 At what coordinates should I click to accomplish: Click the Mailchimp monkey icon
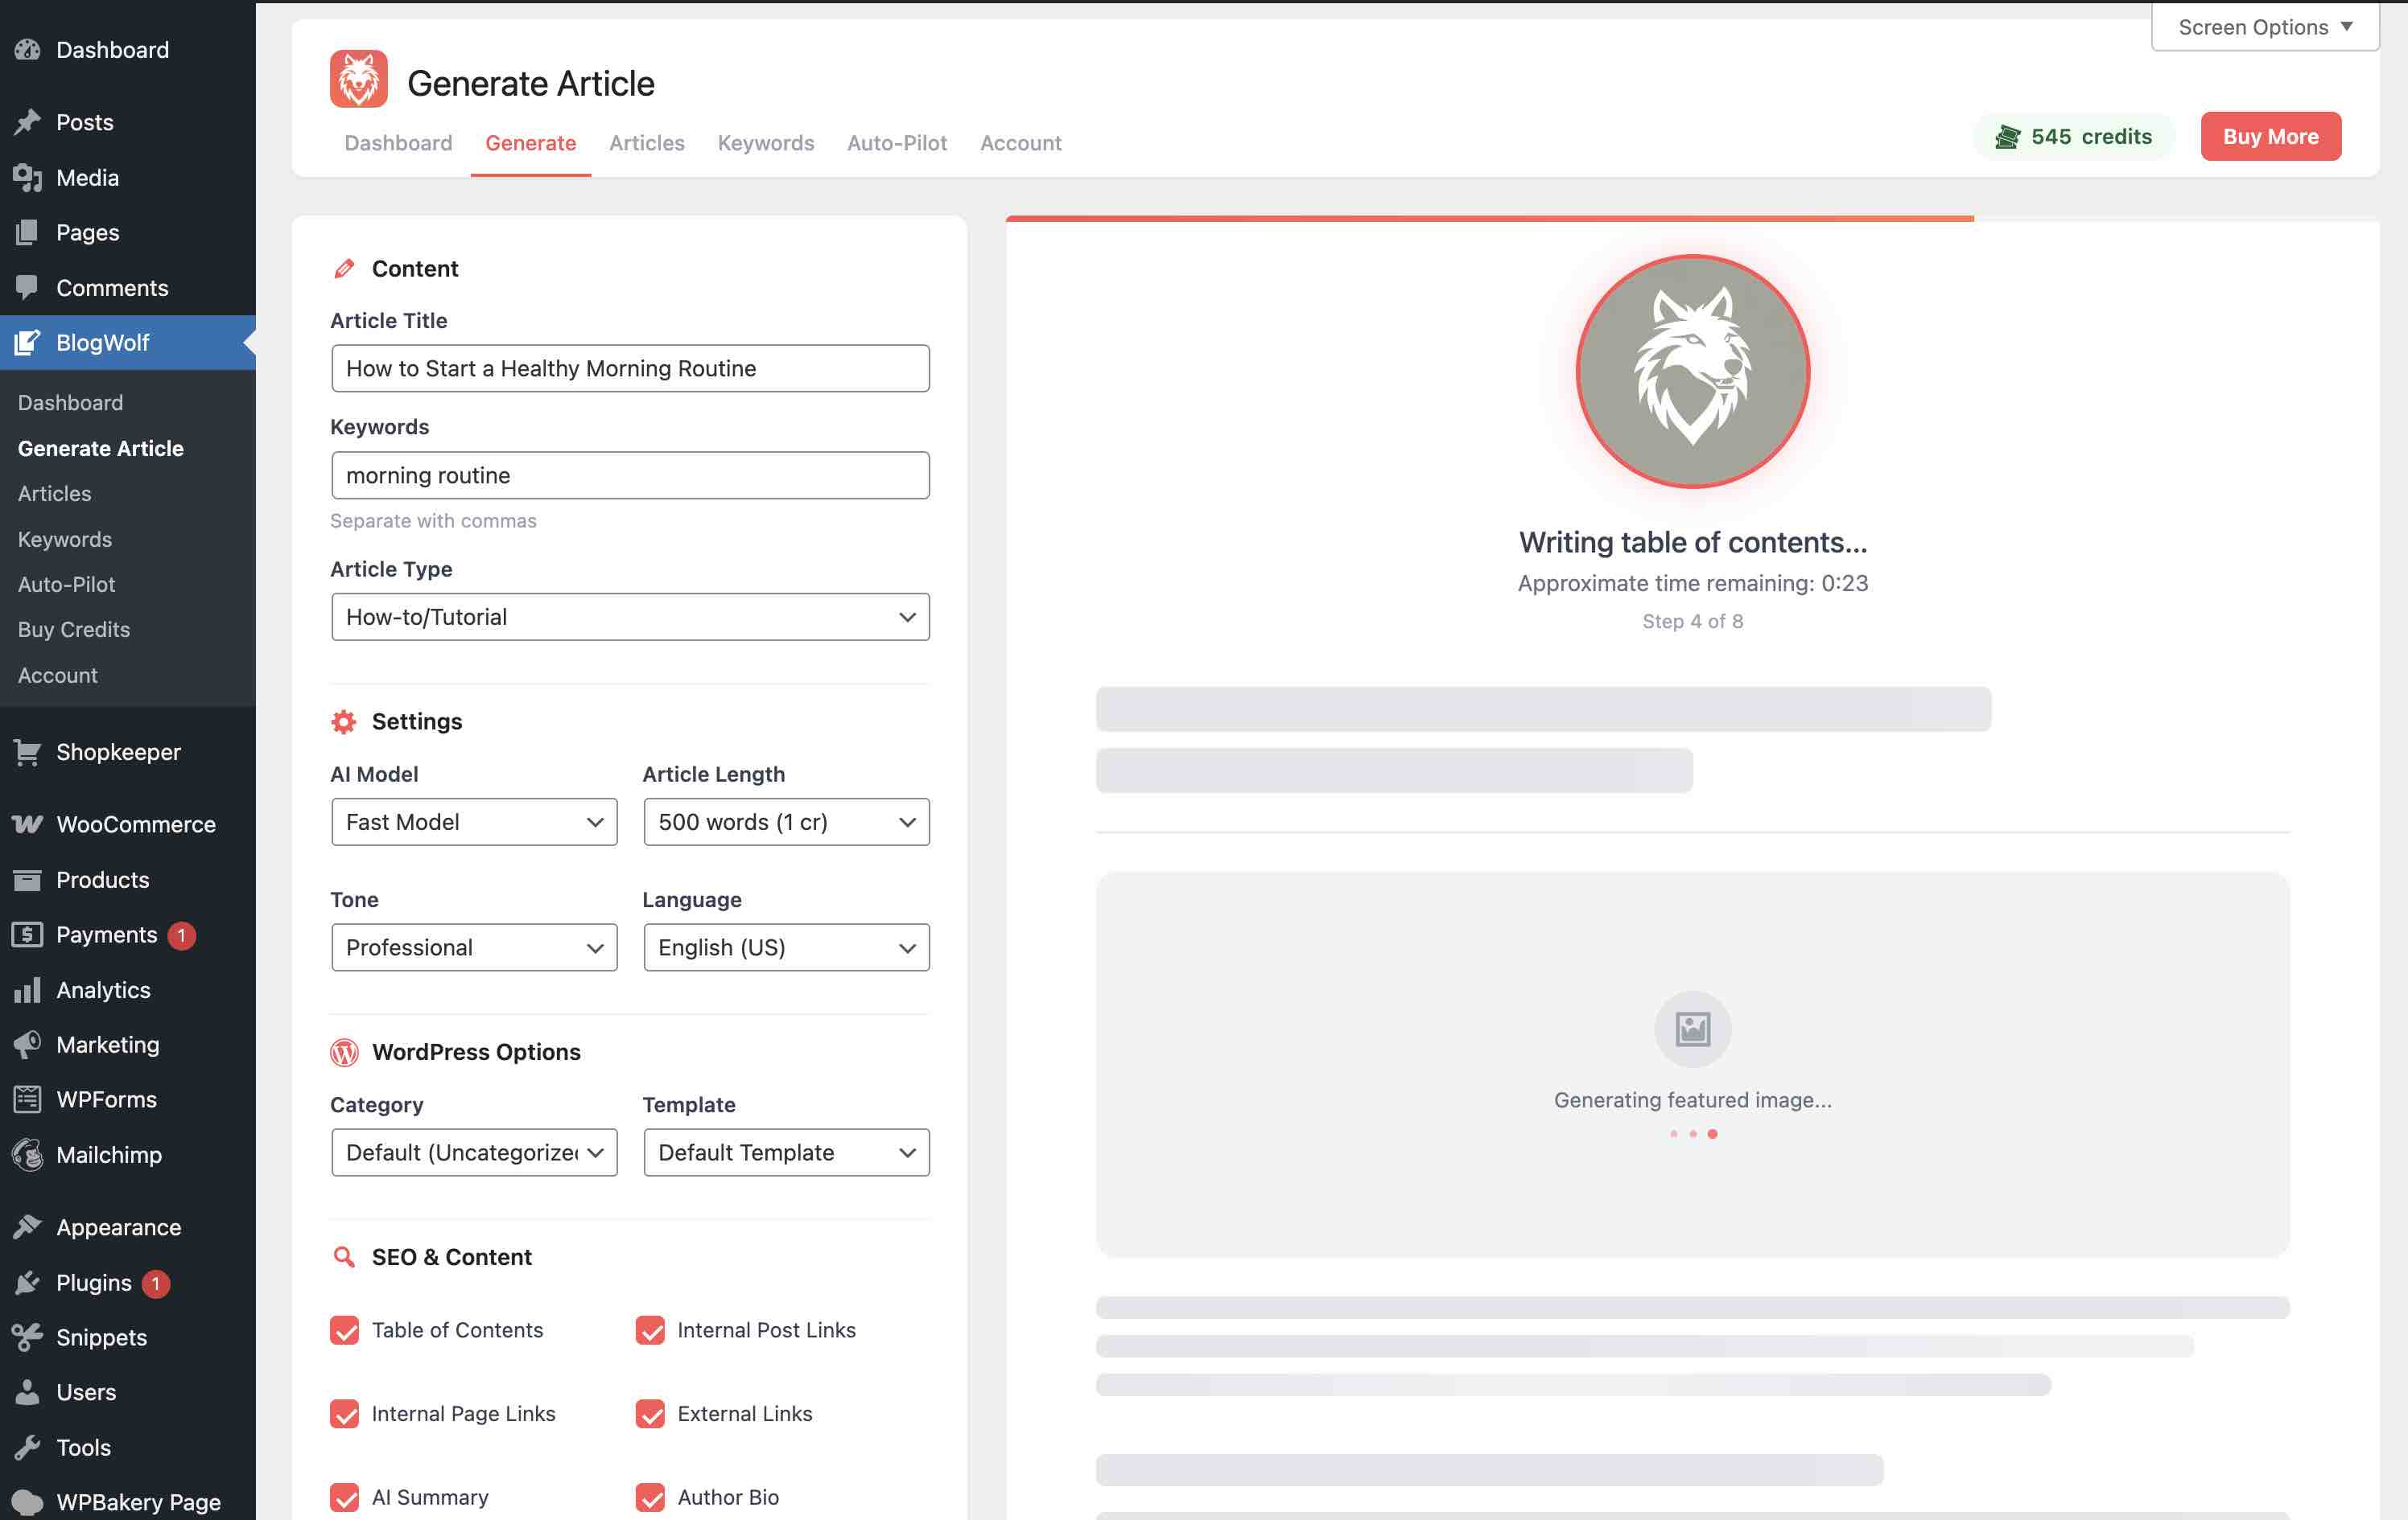(x=27, y=1154)
